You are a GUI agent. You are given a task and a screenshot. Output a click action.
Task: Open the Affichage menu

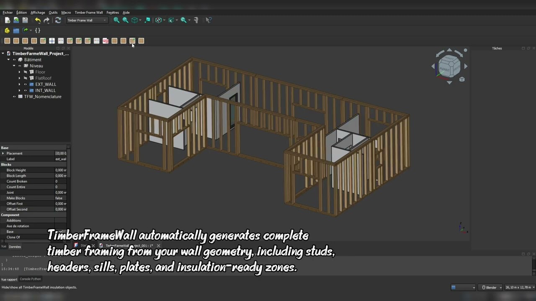pyautogui.click(x=38, y=13)
